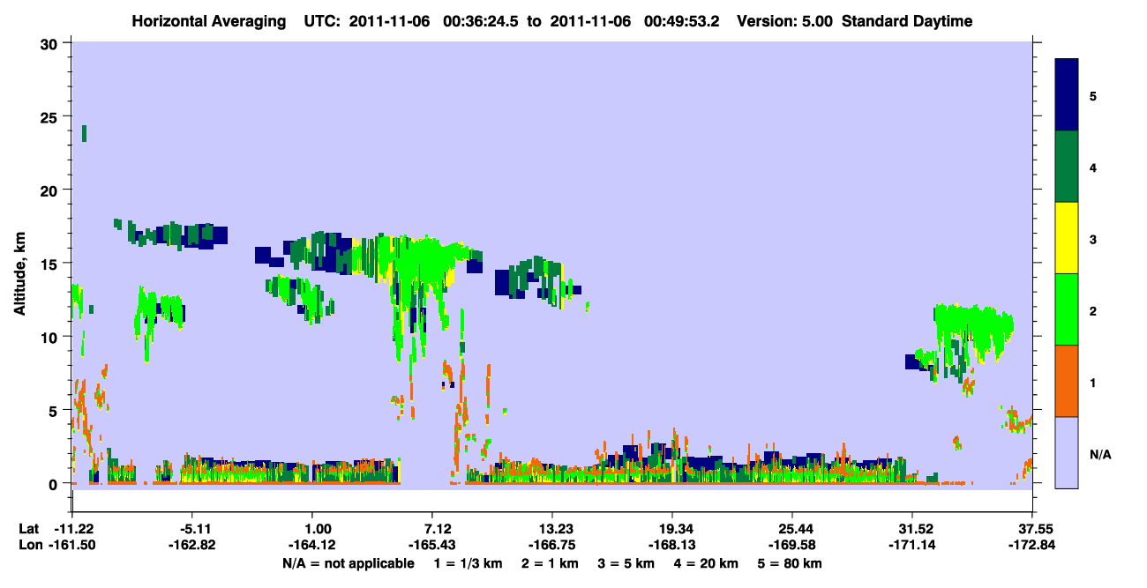The height and width of the screenshot is (588, 1147).
Task: Click the longitude value -168.13
Action: point(672,545)
